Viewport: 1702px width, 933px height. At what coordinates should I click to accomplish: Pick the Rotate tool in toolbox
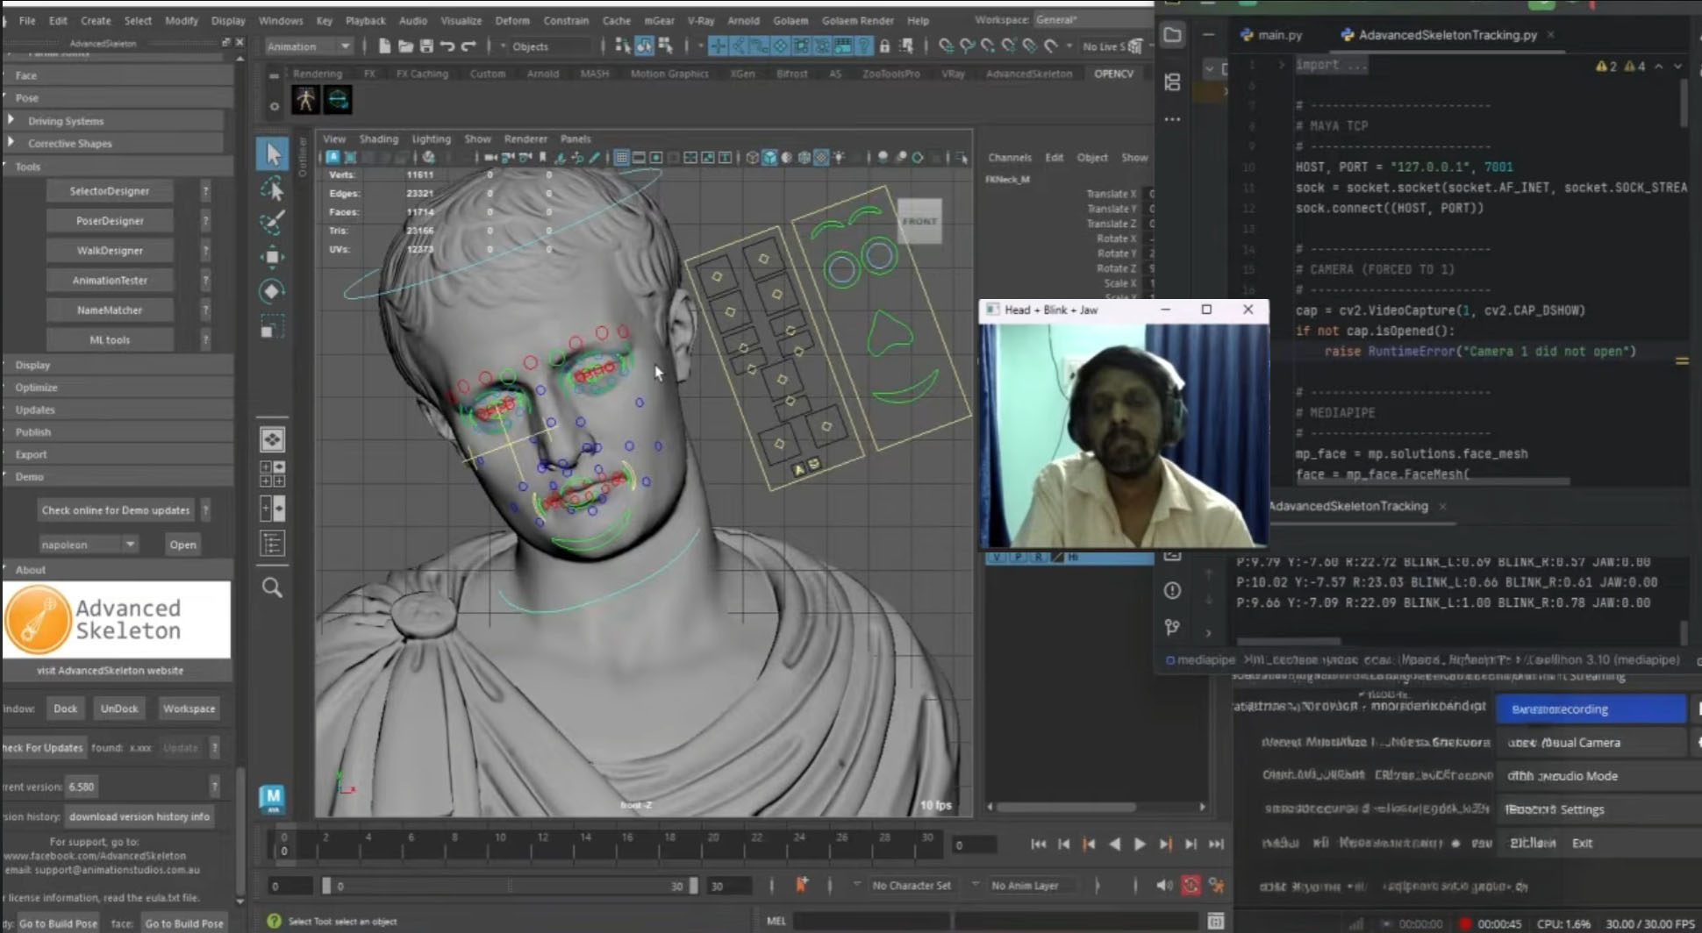(x=273, y=291)
